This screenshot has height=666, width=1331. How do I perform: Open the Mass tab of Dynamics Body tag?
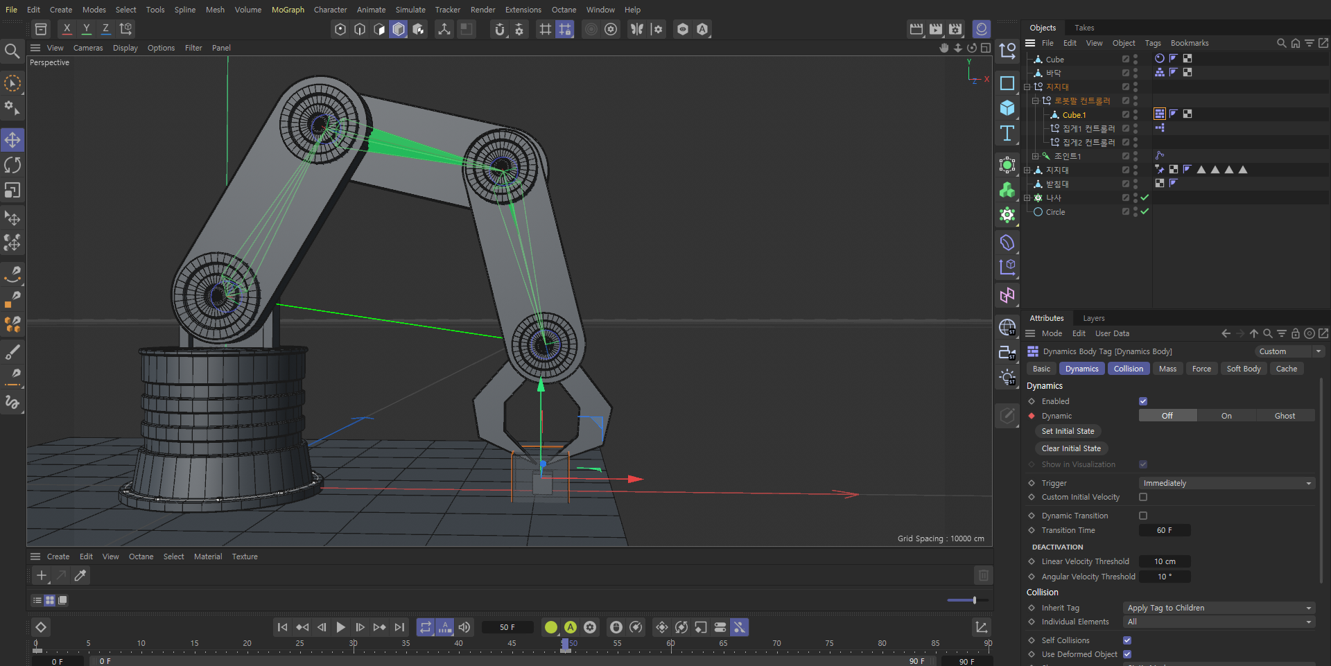1167,369
